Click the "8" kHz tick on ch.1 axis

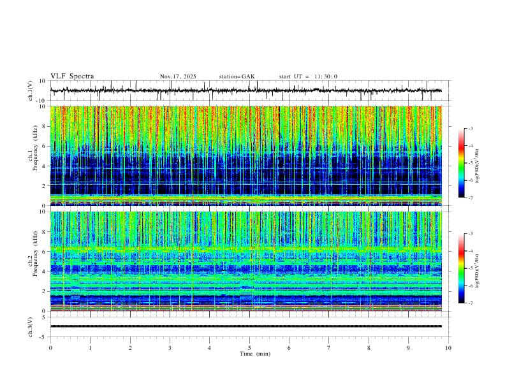pyautogui.click(x=45, y=126)
